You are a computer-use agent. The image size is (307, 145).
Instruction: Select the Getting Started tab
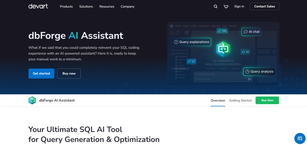tap(240, 101)
